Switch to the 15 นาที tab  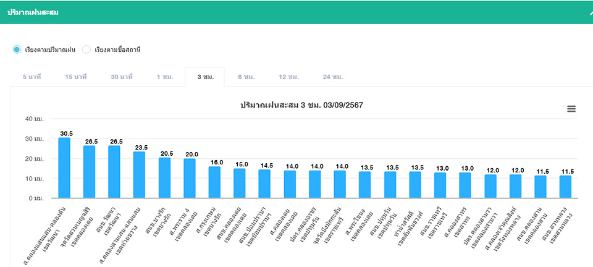pos(76,77)
